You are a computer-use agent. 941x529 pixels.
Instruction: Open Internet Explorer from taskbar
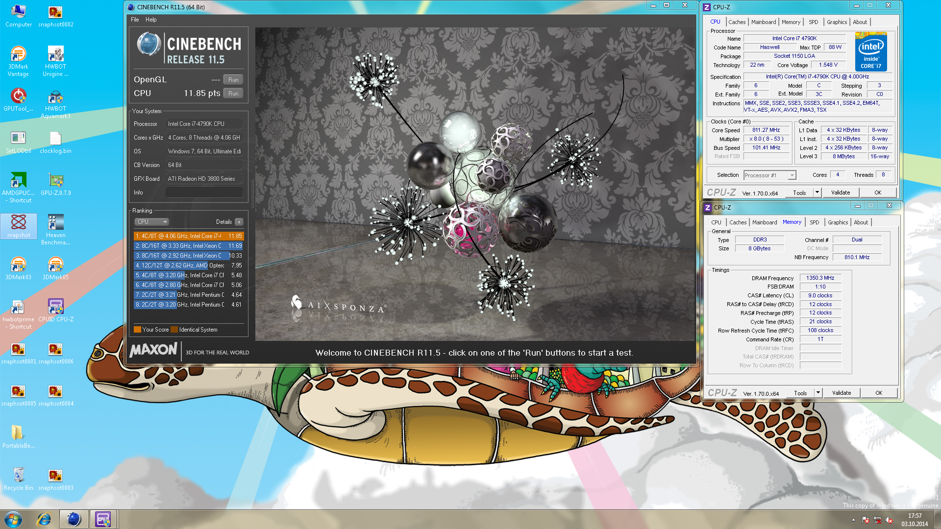44,519
